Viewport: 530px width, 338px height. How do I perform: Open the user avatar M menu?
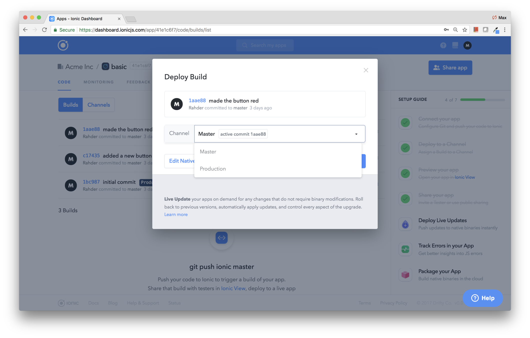pyautogui.click(x=467, y=45)
